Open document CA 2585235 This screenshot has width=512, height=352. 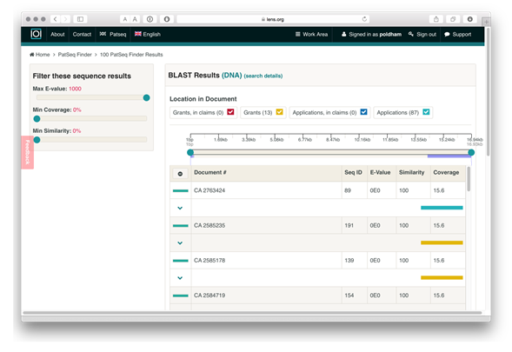209,225
